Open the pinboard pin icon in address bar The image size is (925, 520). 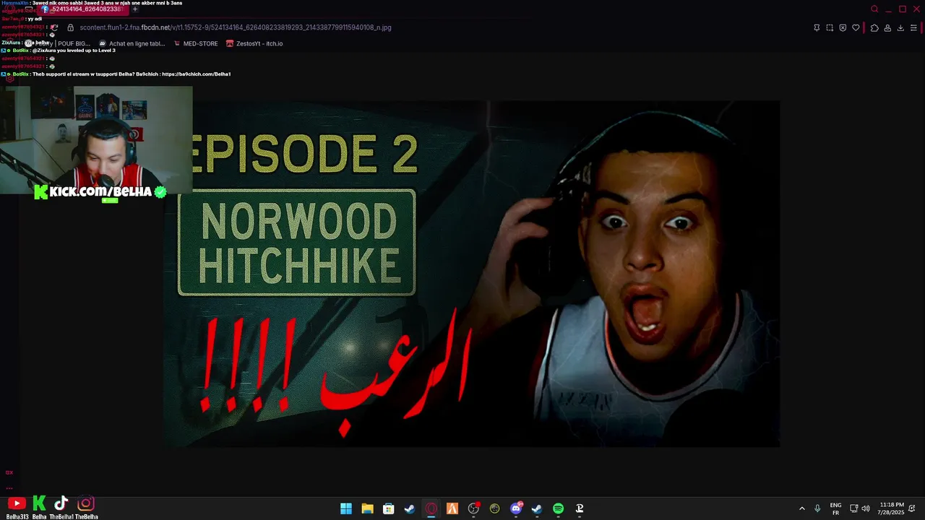pyautogui.click(x=817, y=27)
